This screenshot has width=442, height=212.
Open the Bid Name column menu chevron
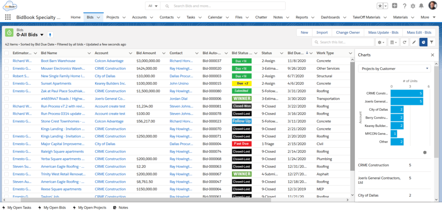[x=89, y=53]
